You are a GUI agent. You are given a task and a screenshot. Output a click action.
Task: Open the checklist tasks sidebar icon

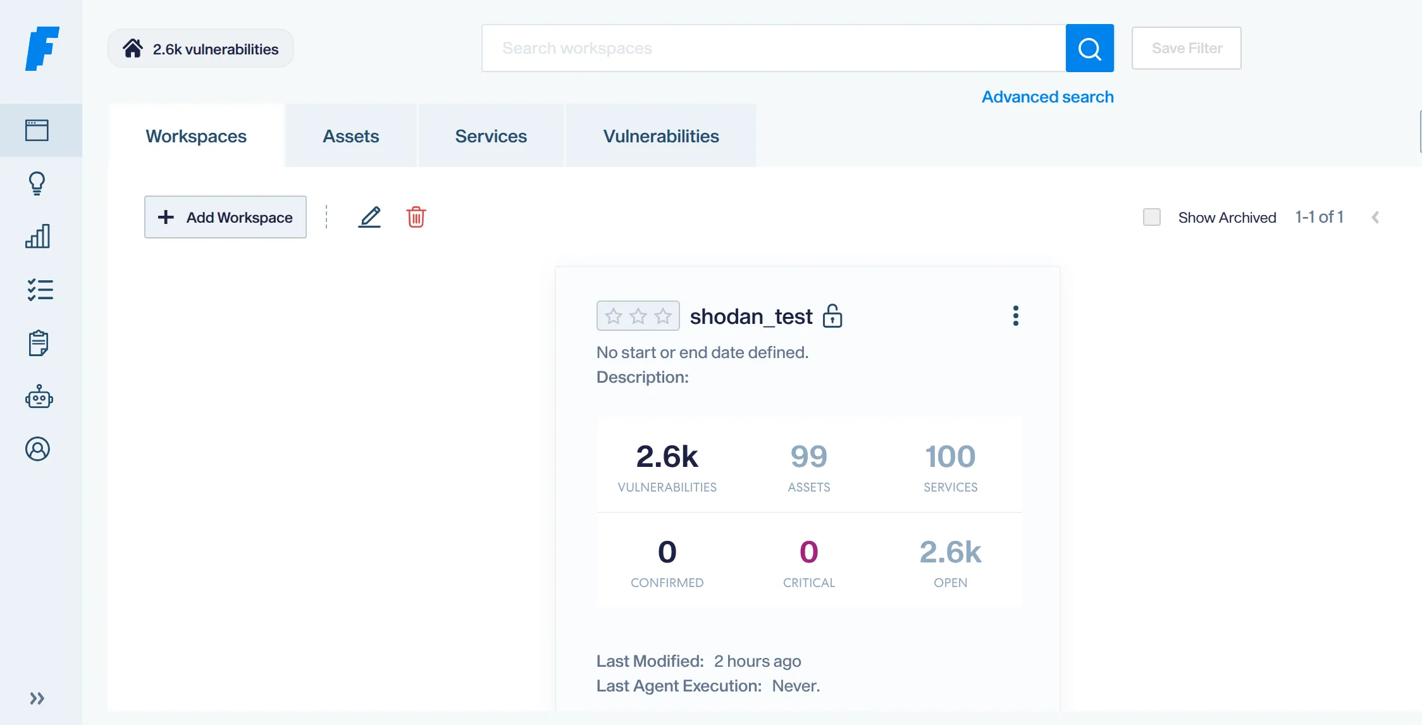click(x=40, y=290)
